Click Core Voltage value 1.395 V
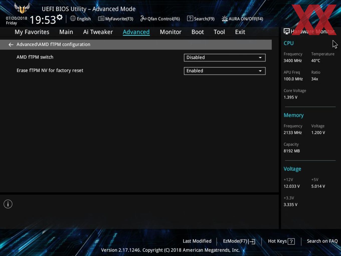The image size is (341, 256). (290, 97)
